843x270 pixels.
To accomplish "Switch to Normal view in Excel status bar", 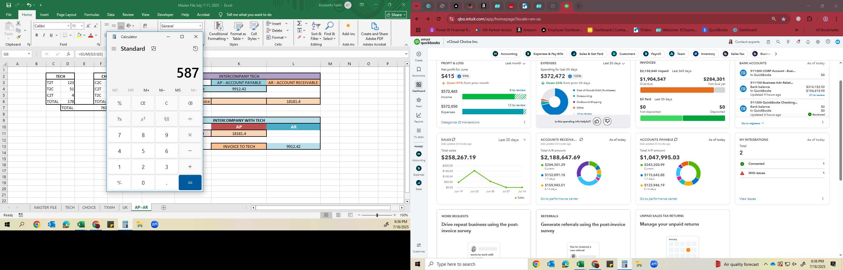I will pos(326,215).
